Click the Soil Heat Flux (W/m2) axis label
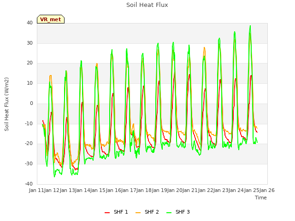 pos(6,104)
